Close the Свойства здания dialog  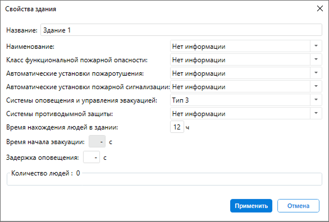click(x=320, y=8)
